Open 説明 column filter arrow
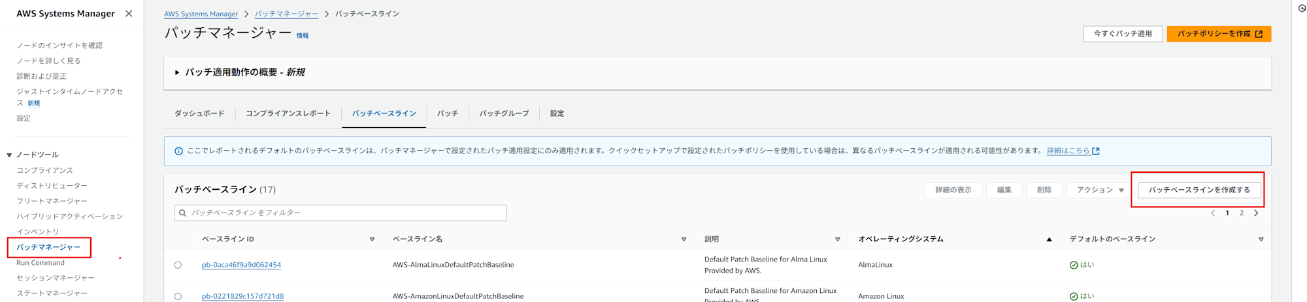Viewport: 1307px width, 302px height. coord(837,239)
